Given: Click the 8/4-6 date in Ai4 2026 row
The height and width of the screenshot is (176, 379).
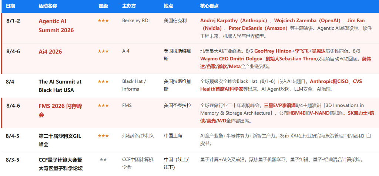Looking at the screenshot, I should tap(13, 51).
